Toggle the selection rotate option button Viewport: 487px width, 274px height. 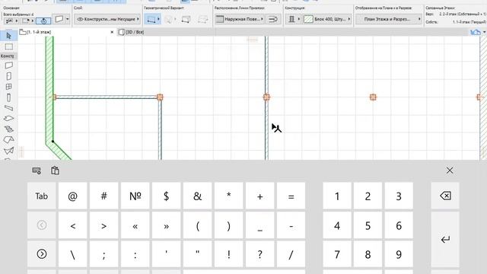[x=43, y=21]
